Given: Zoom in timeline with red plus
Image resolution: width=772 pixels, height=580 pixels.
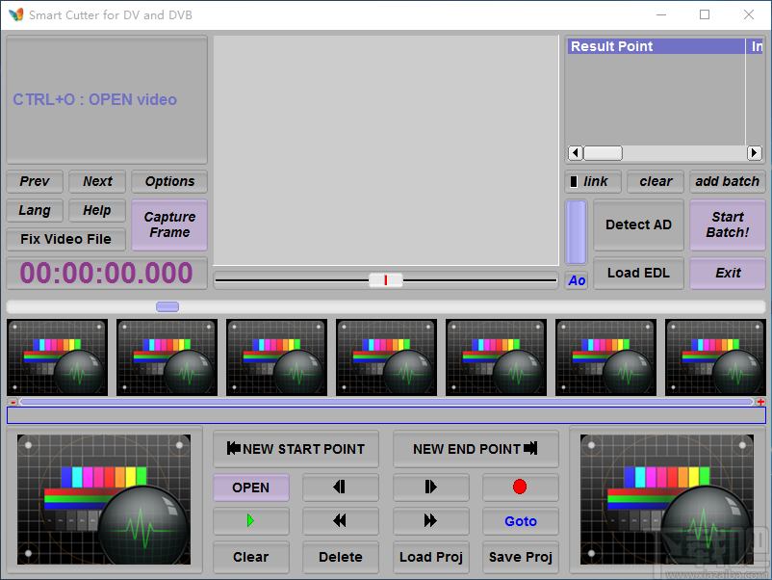Looking at the screenshot, I should click(760, 402).
